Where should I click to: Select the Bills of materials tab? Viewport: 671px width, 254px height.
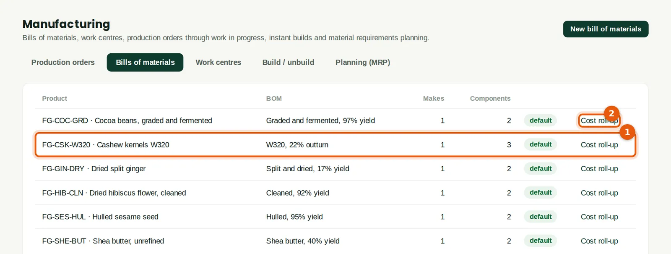tap(145, 62)
